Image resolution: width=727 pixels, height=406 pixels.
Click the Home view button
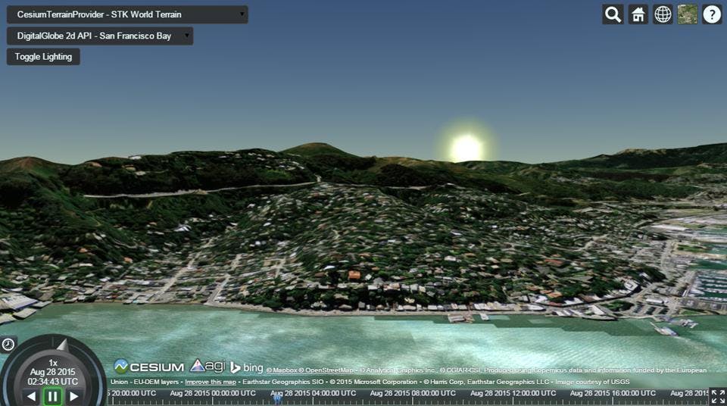[x=638, y=14]
